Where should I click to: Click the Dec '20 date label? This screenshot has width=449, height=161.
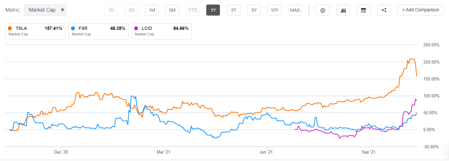pyautogui.click(x=61, y=152)
